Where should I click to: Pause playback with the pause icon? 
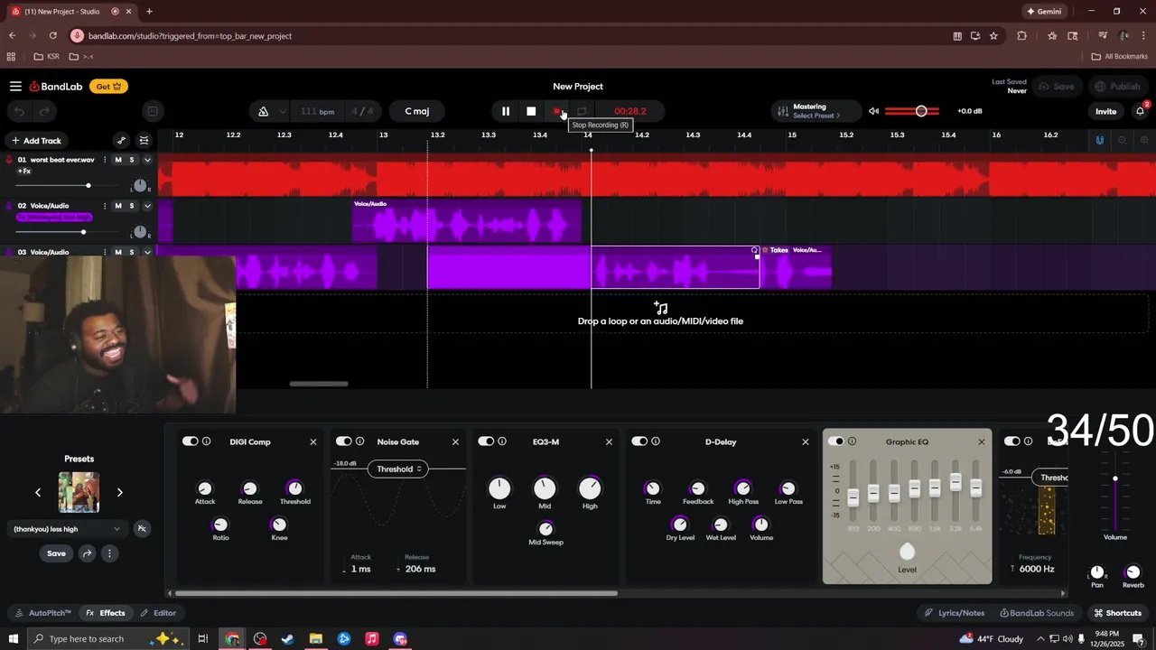pyautogui.click(x=506, y=111)
